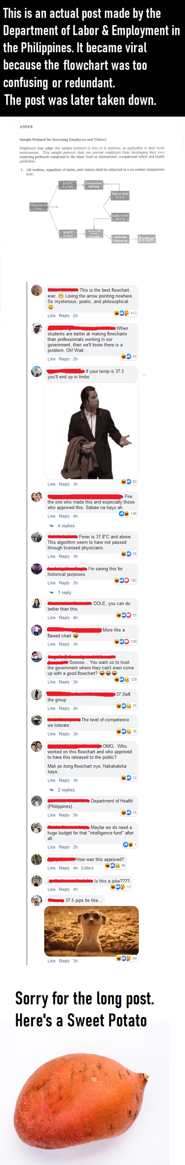
Task: Click the avatar beside the 'Is this a joke????' comment
Action: (x=37, y=881)
